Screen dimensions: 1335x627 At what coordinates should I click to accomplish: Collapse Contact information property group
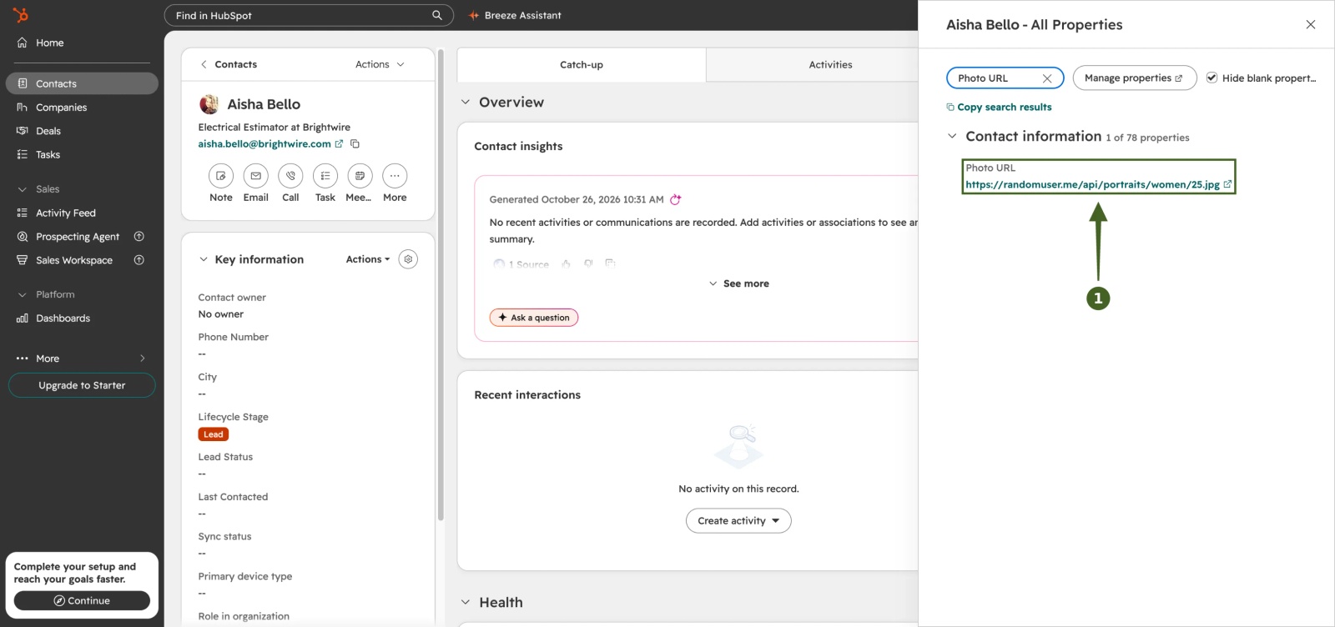(x=952, y=136)
